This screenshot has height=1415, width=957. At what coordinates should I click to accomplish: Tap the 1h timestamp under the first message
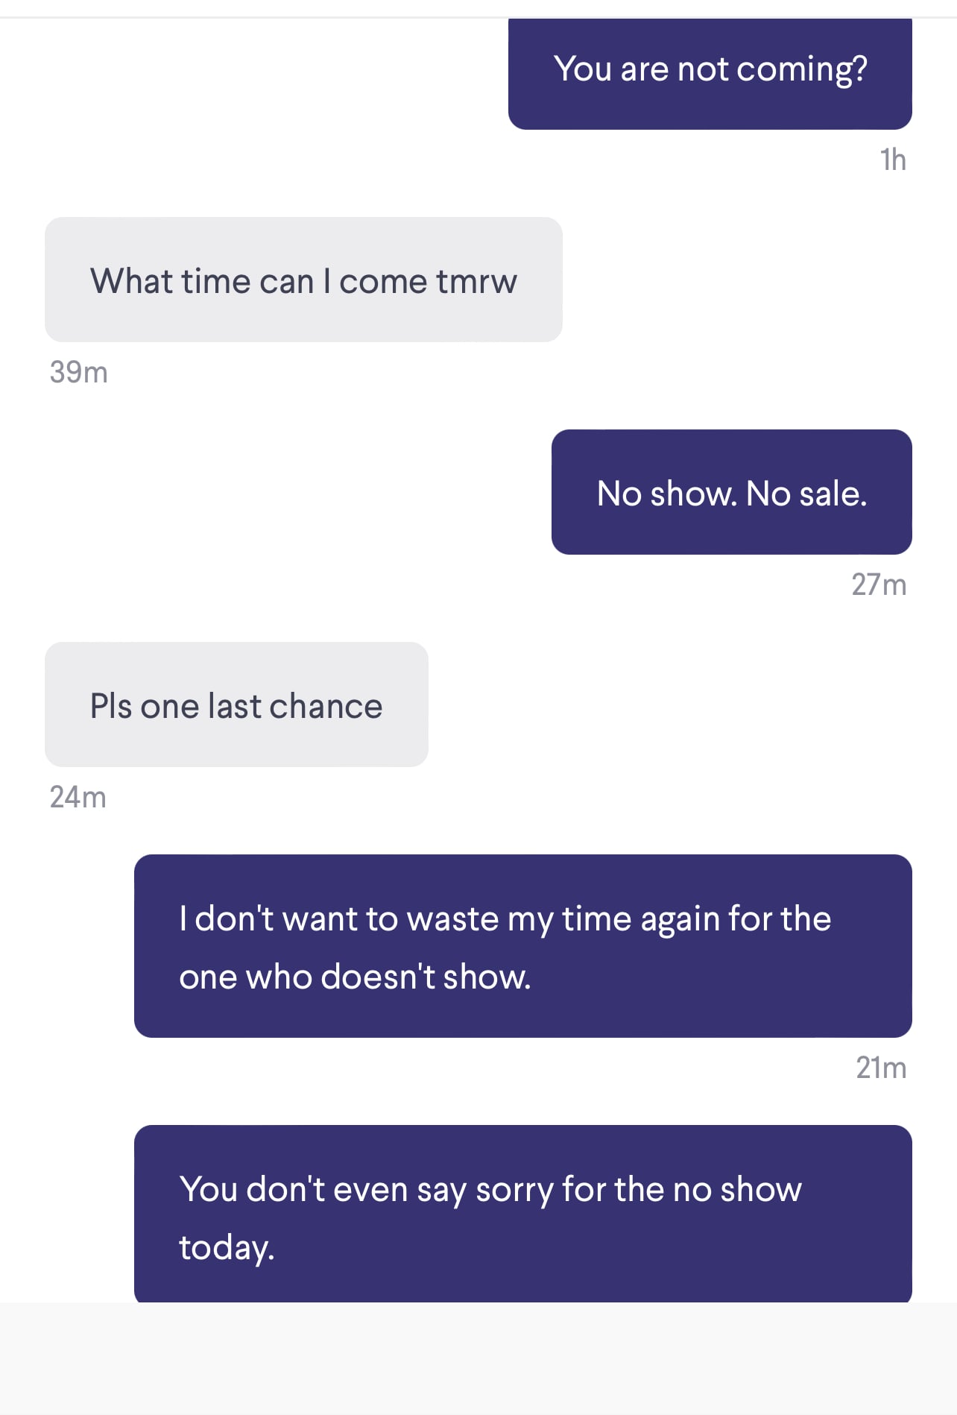[893, 160]
